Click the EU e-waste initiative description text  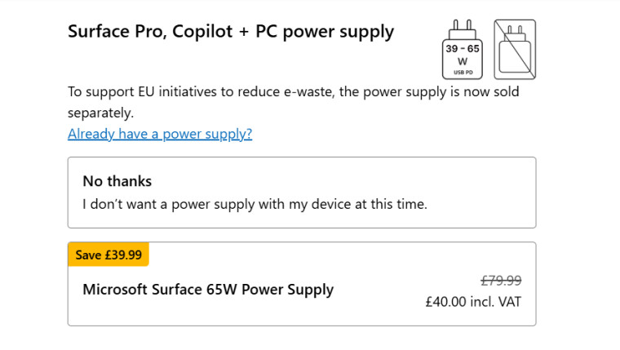294,102
